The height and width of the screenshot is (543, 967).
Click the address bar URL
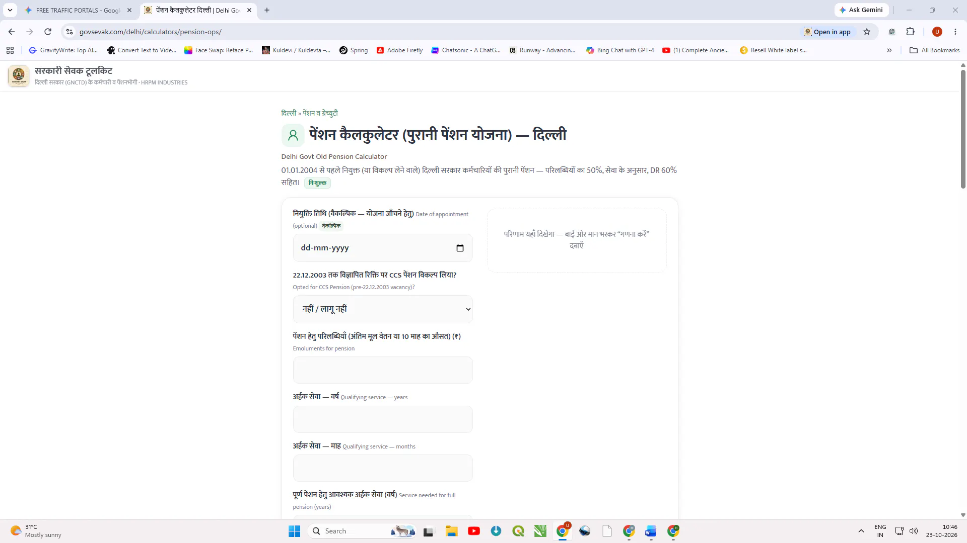pos(150,32)
